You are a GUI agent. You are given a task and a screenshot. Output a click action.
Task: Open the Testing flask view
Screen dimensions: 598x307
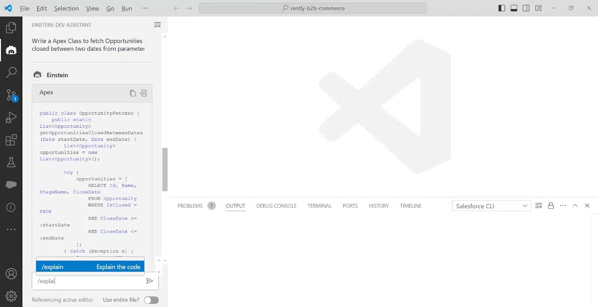click(x=11, y=162)
